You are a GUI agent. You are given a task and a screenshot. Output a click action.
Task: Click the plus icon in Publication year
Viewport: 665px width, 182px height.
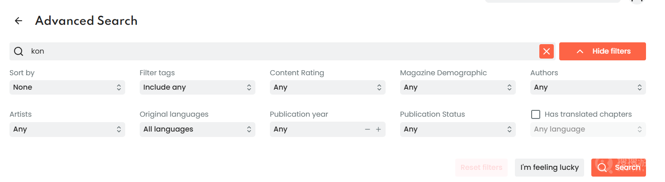(378, 129)
